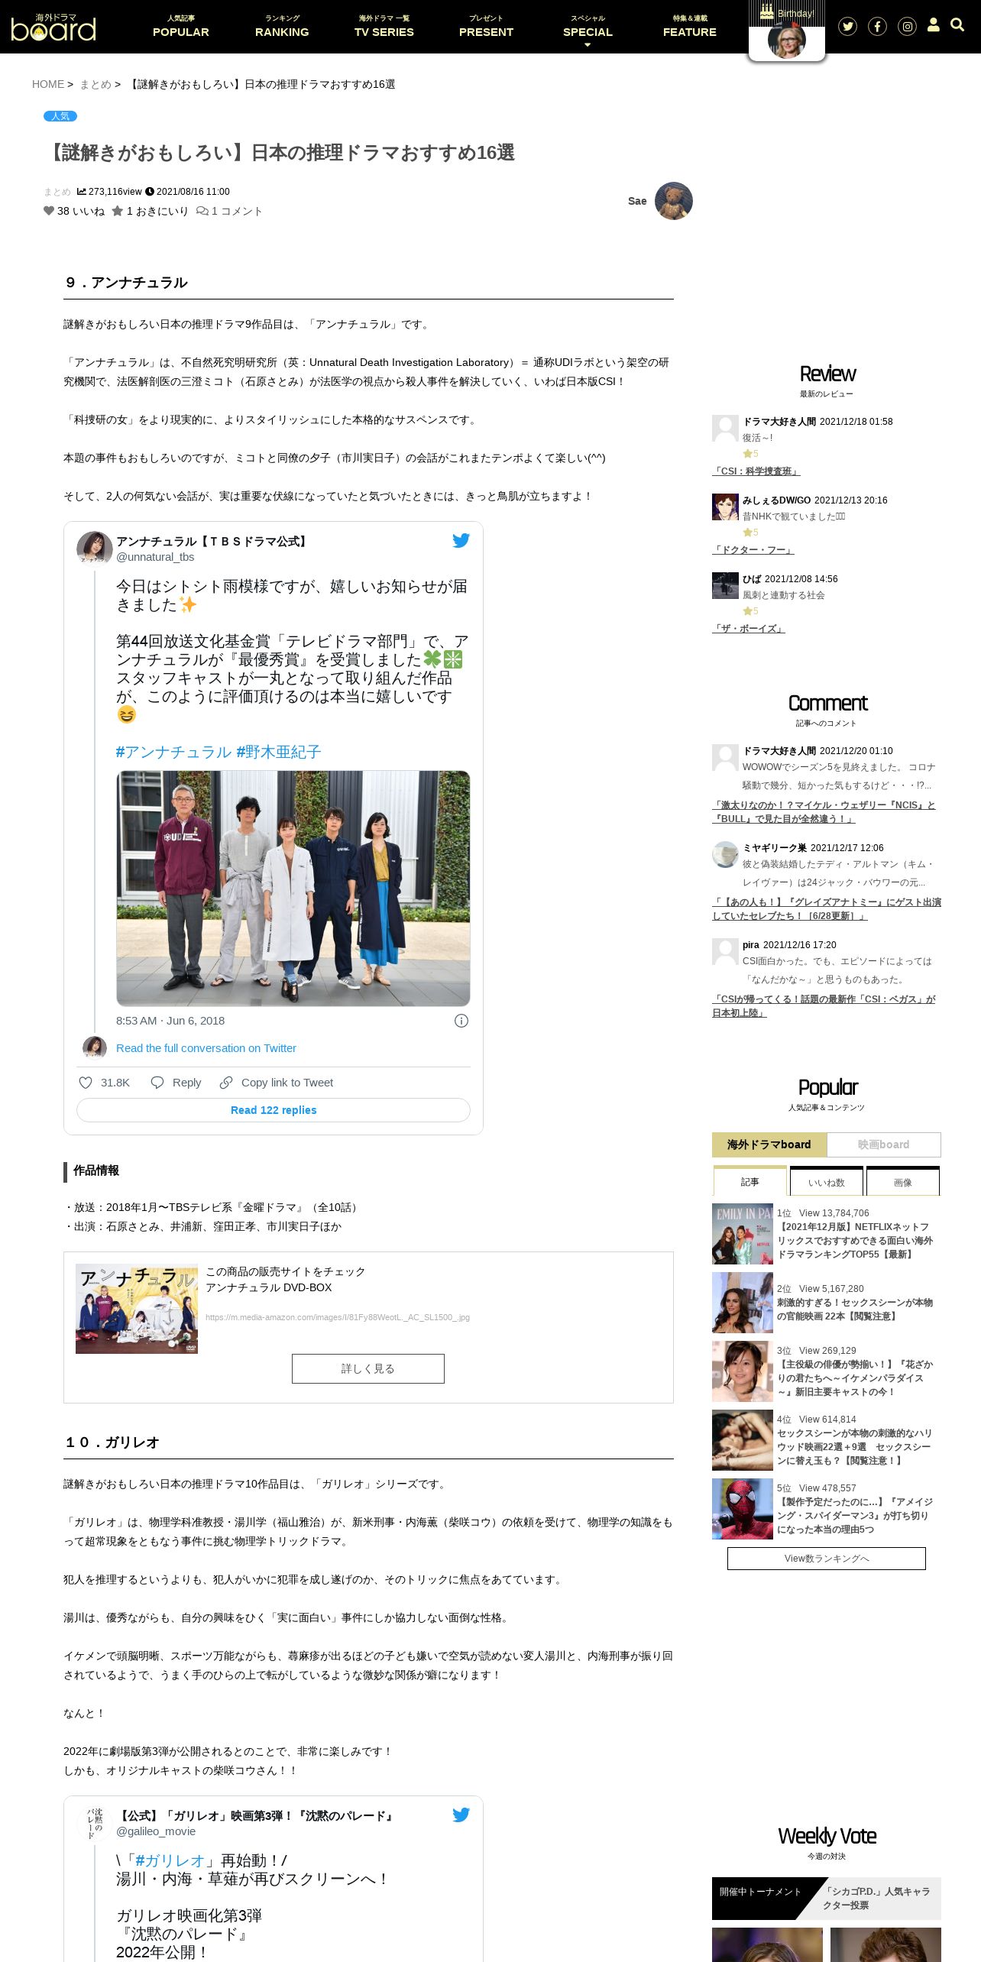981x1962 pixels.
Task: Click the 人気 tag badge
Action: pyautogui.click(x=60, y=116)
